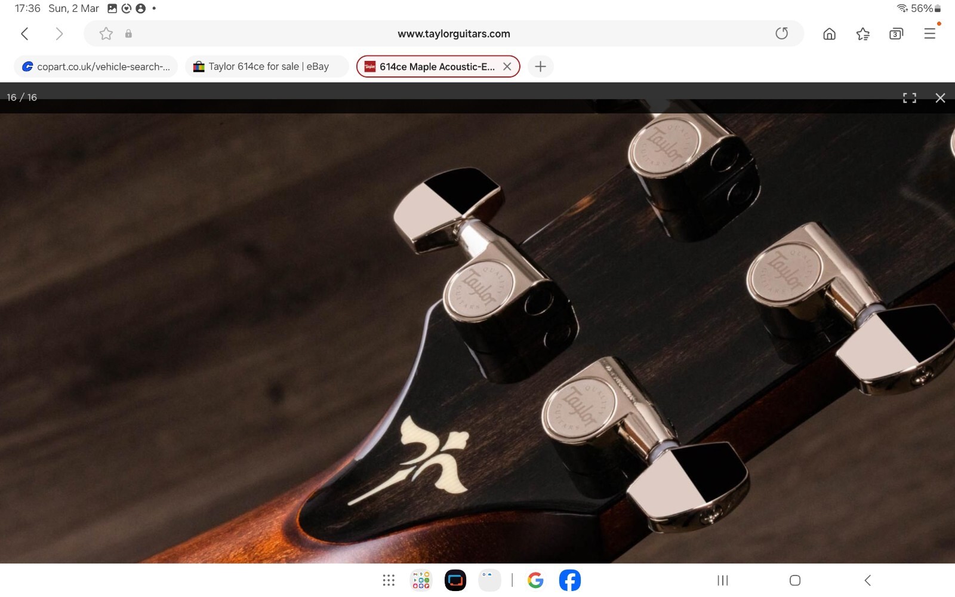This screenshot has height=597, width=955.
Task: Close the 614ce Maple Acoustic tab
Action: pyautogui.click(x=507, y=66)
